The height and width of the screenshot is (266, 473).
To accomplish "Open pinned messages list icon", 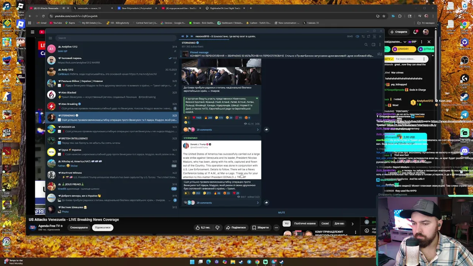I will tap(379, 54).
